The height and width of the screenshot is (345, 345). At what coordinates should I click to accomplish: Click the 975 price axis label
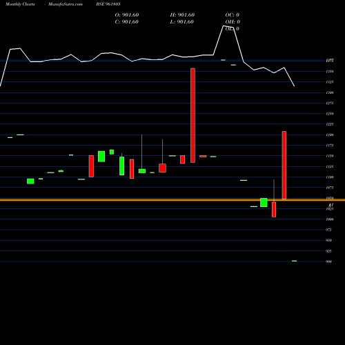click(x=329, y=230)
